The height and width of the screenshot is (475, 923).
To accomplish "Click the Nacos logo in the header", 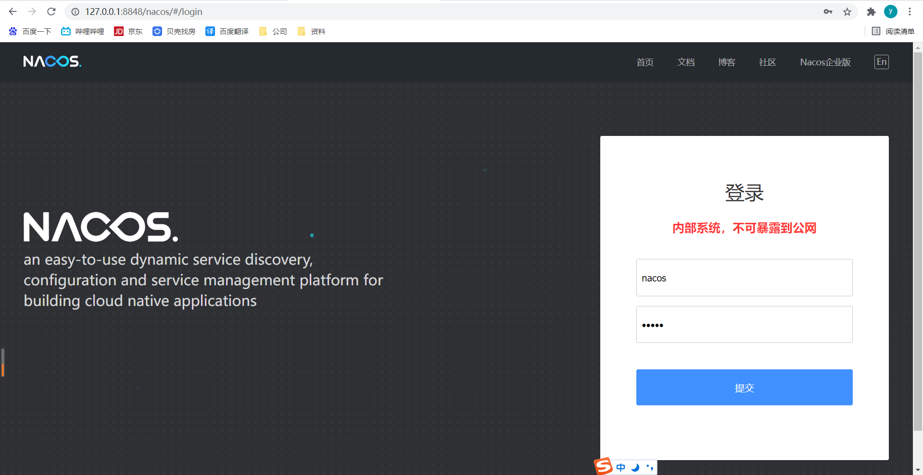I will click(52, 61).
